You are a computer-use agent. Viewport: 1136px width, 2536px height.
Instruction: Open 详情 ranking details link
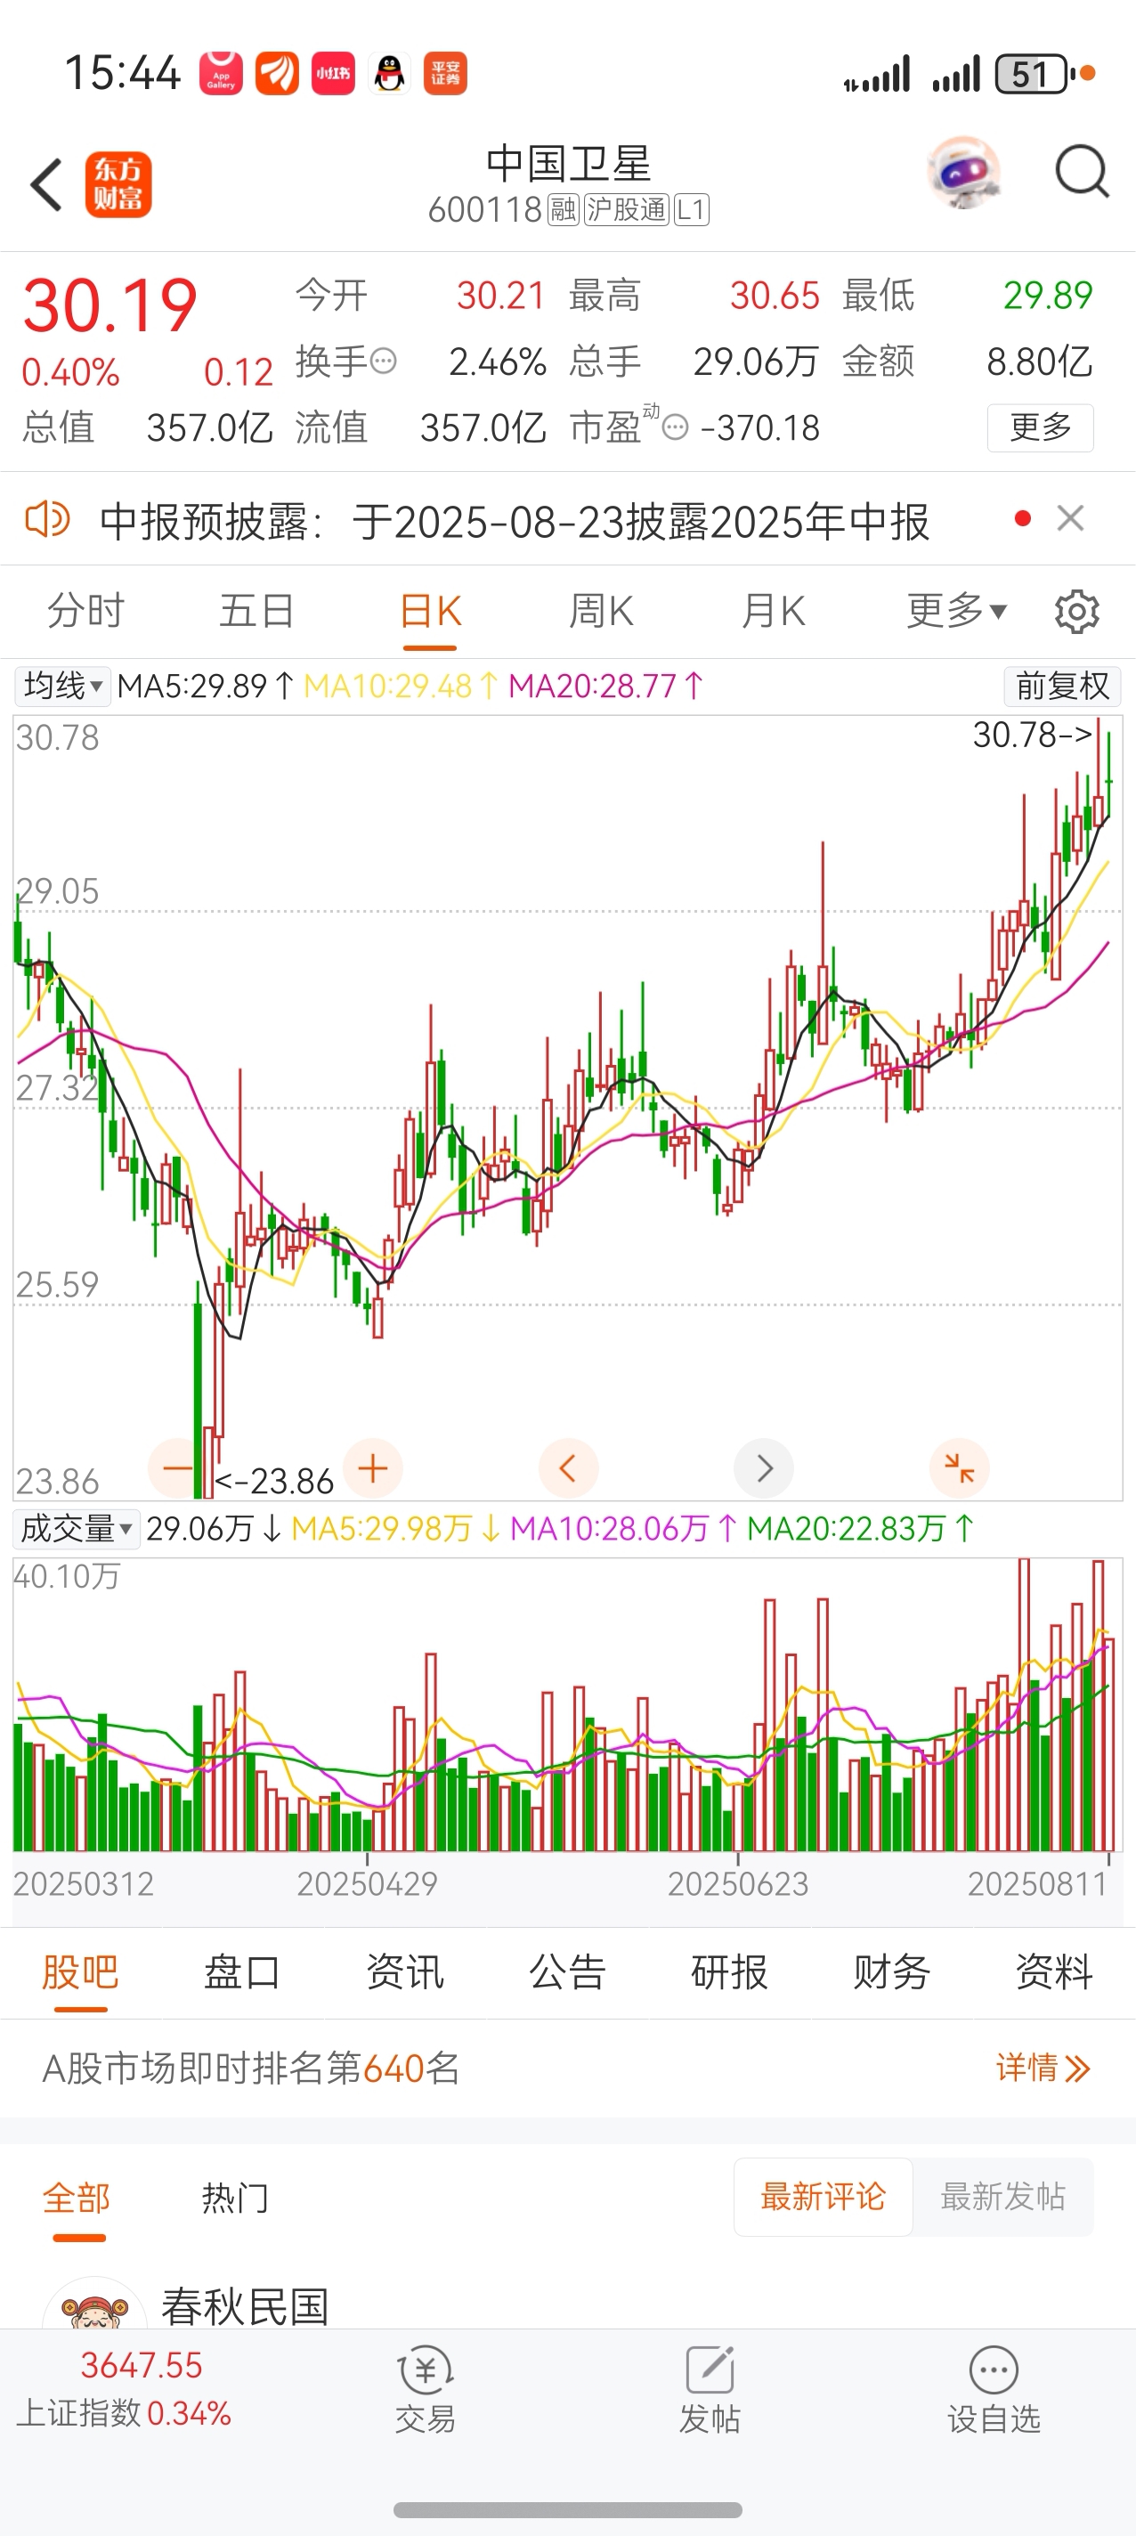[1043, 2068]
